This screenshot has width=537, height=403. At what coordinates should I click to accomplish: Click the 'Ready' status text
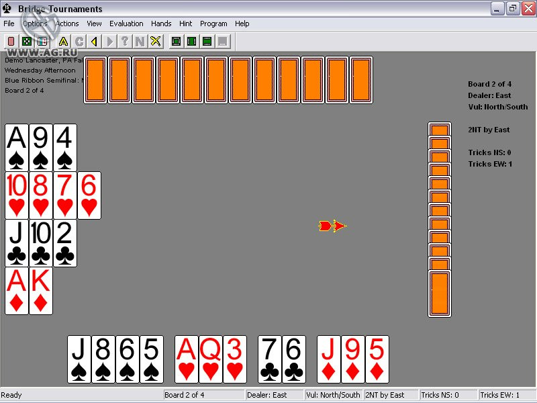click(x=11, y=395)
